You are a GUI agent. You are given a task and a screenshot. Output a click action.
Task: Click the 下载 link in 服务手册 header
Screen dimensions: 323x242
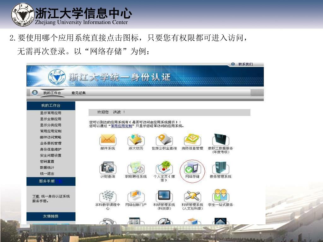click(x=59, y=181)
